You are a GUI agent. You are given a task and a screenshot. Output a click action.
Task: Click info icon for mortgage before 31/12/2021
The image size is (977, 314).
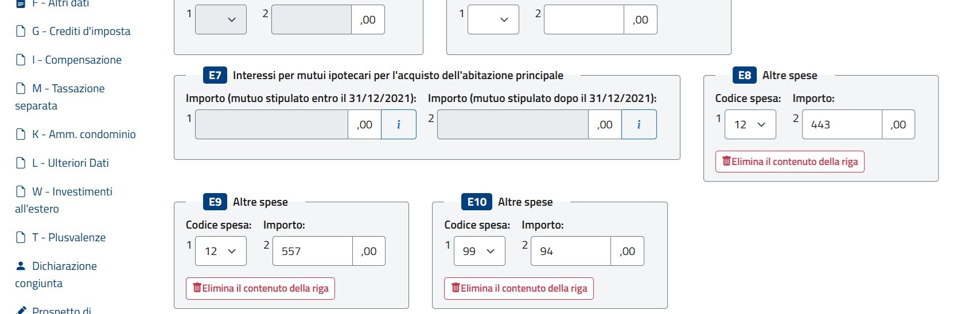[x=399, y=124]
